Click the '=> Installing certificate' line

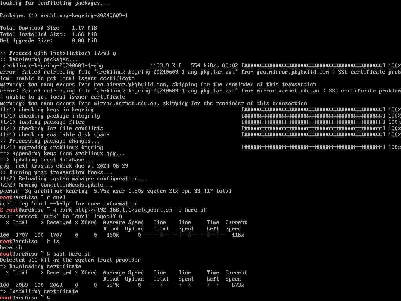coord(39,291)
